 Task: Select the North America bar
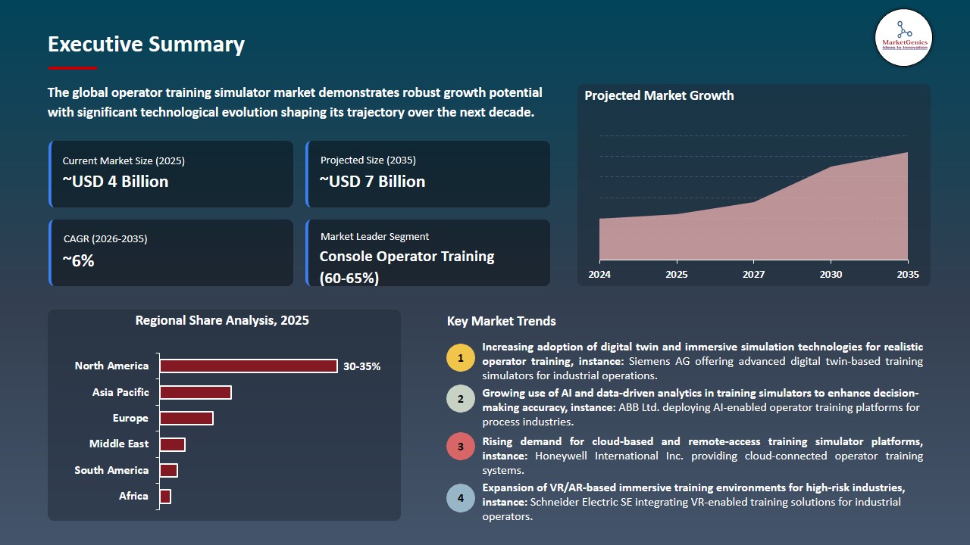[249, 366]
